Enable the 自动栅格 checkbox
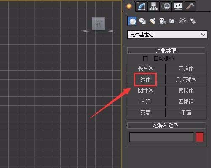This screenshot has height=168, width=211. click(x=145, y=59)
